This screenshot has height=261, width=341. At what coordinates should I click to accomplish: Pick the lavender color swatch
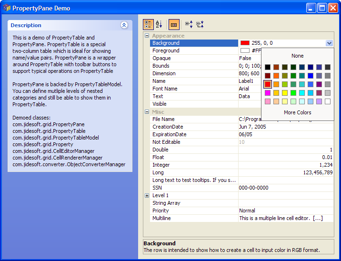pos(319,101)
